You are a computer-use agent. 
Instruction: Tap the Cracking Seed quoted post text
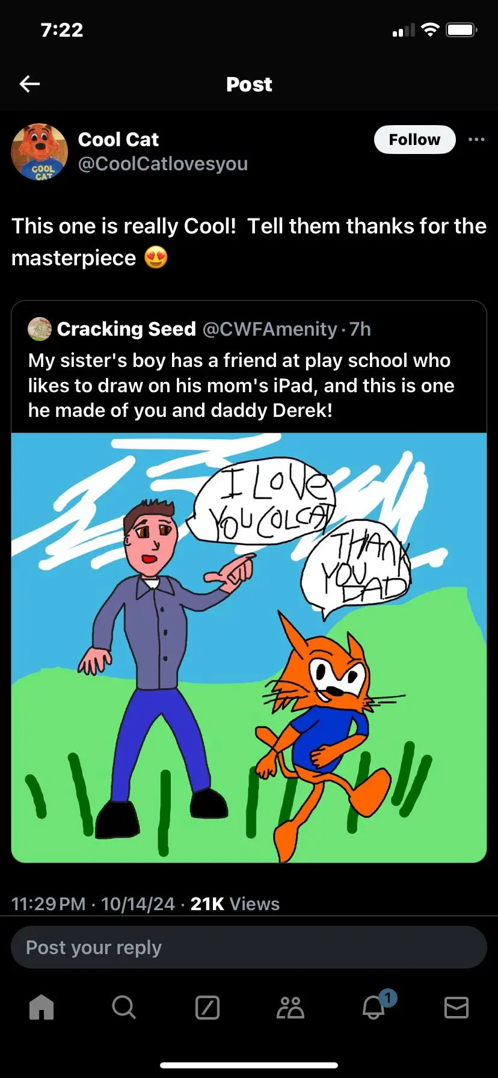pyautogui.click(x=241, y=385)
